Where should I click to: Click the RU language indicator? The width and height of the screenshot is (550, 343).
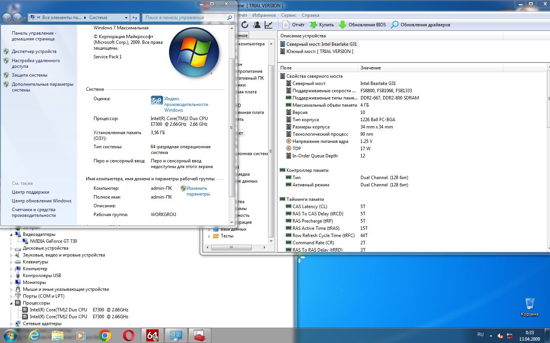tap(480, 335)
